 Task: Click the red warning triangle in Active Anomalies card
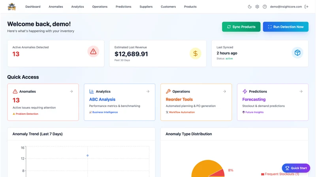[93, 52]
